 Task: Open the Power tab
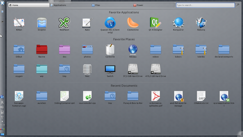click(x=138, y=5)
